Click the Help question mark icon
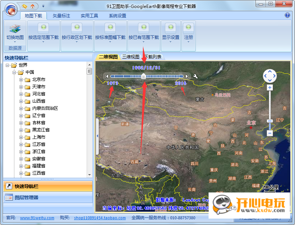The height and width of the screenshot is (225, 295). coord(288,15)
